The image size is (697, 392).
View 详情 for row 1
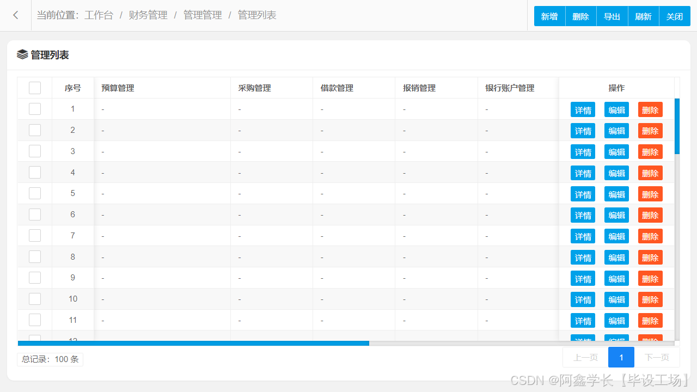(583, 109)
